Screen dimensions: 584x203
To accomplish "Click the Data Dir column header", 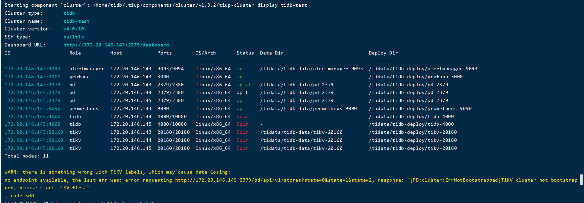I will click(x=272, y=53).
